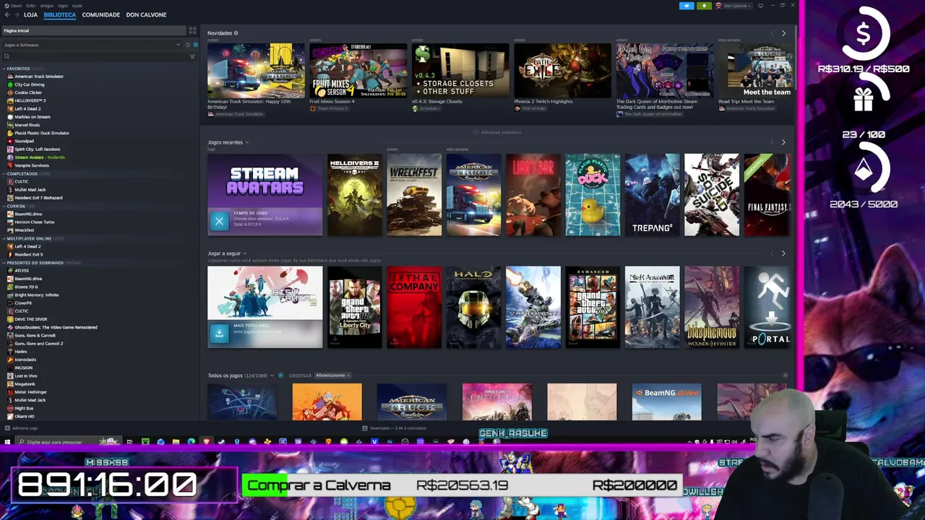Open the Alfabeticamente sort dropdown

click(332, 376)
